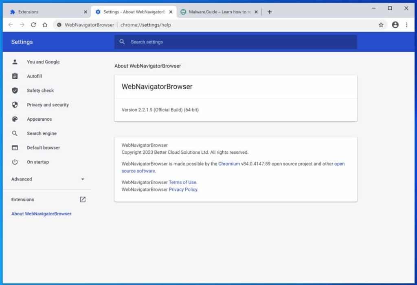Image resolution: width=417 pixels, height=285 pixels.
Task: Open the WebNavigatorBrowser Terms of Use
Action: coord(182,182)
